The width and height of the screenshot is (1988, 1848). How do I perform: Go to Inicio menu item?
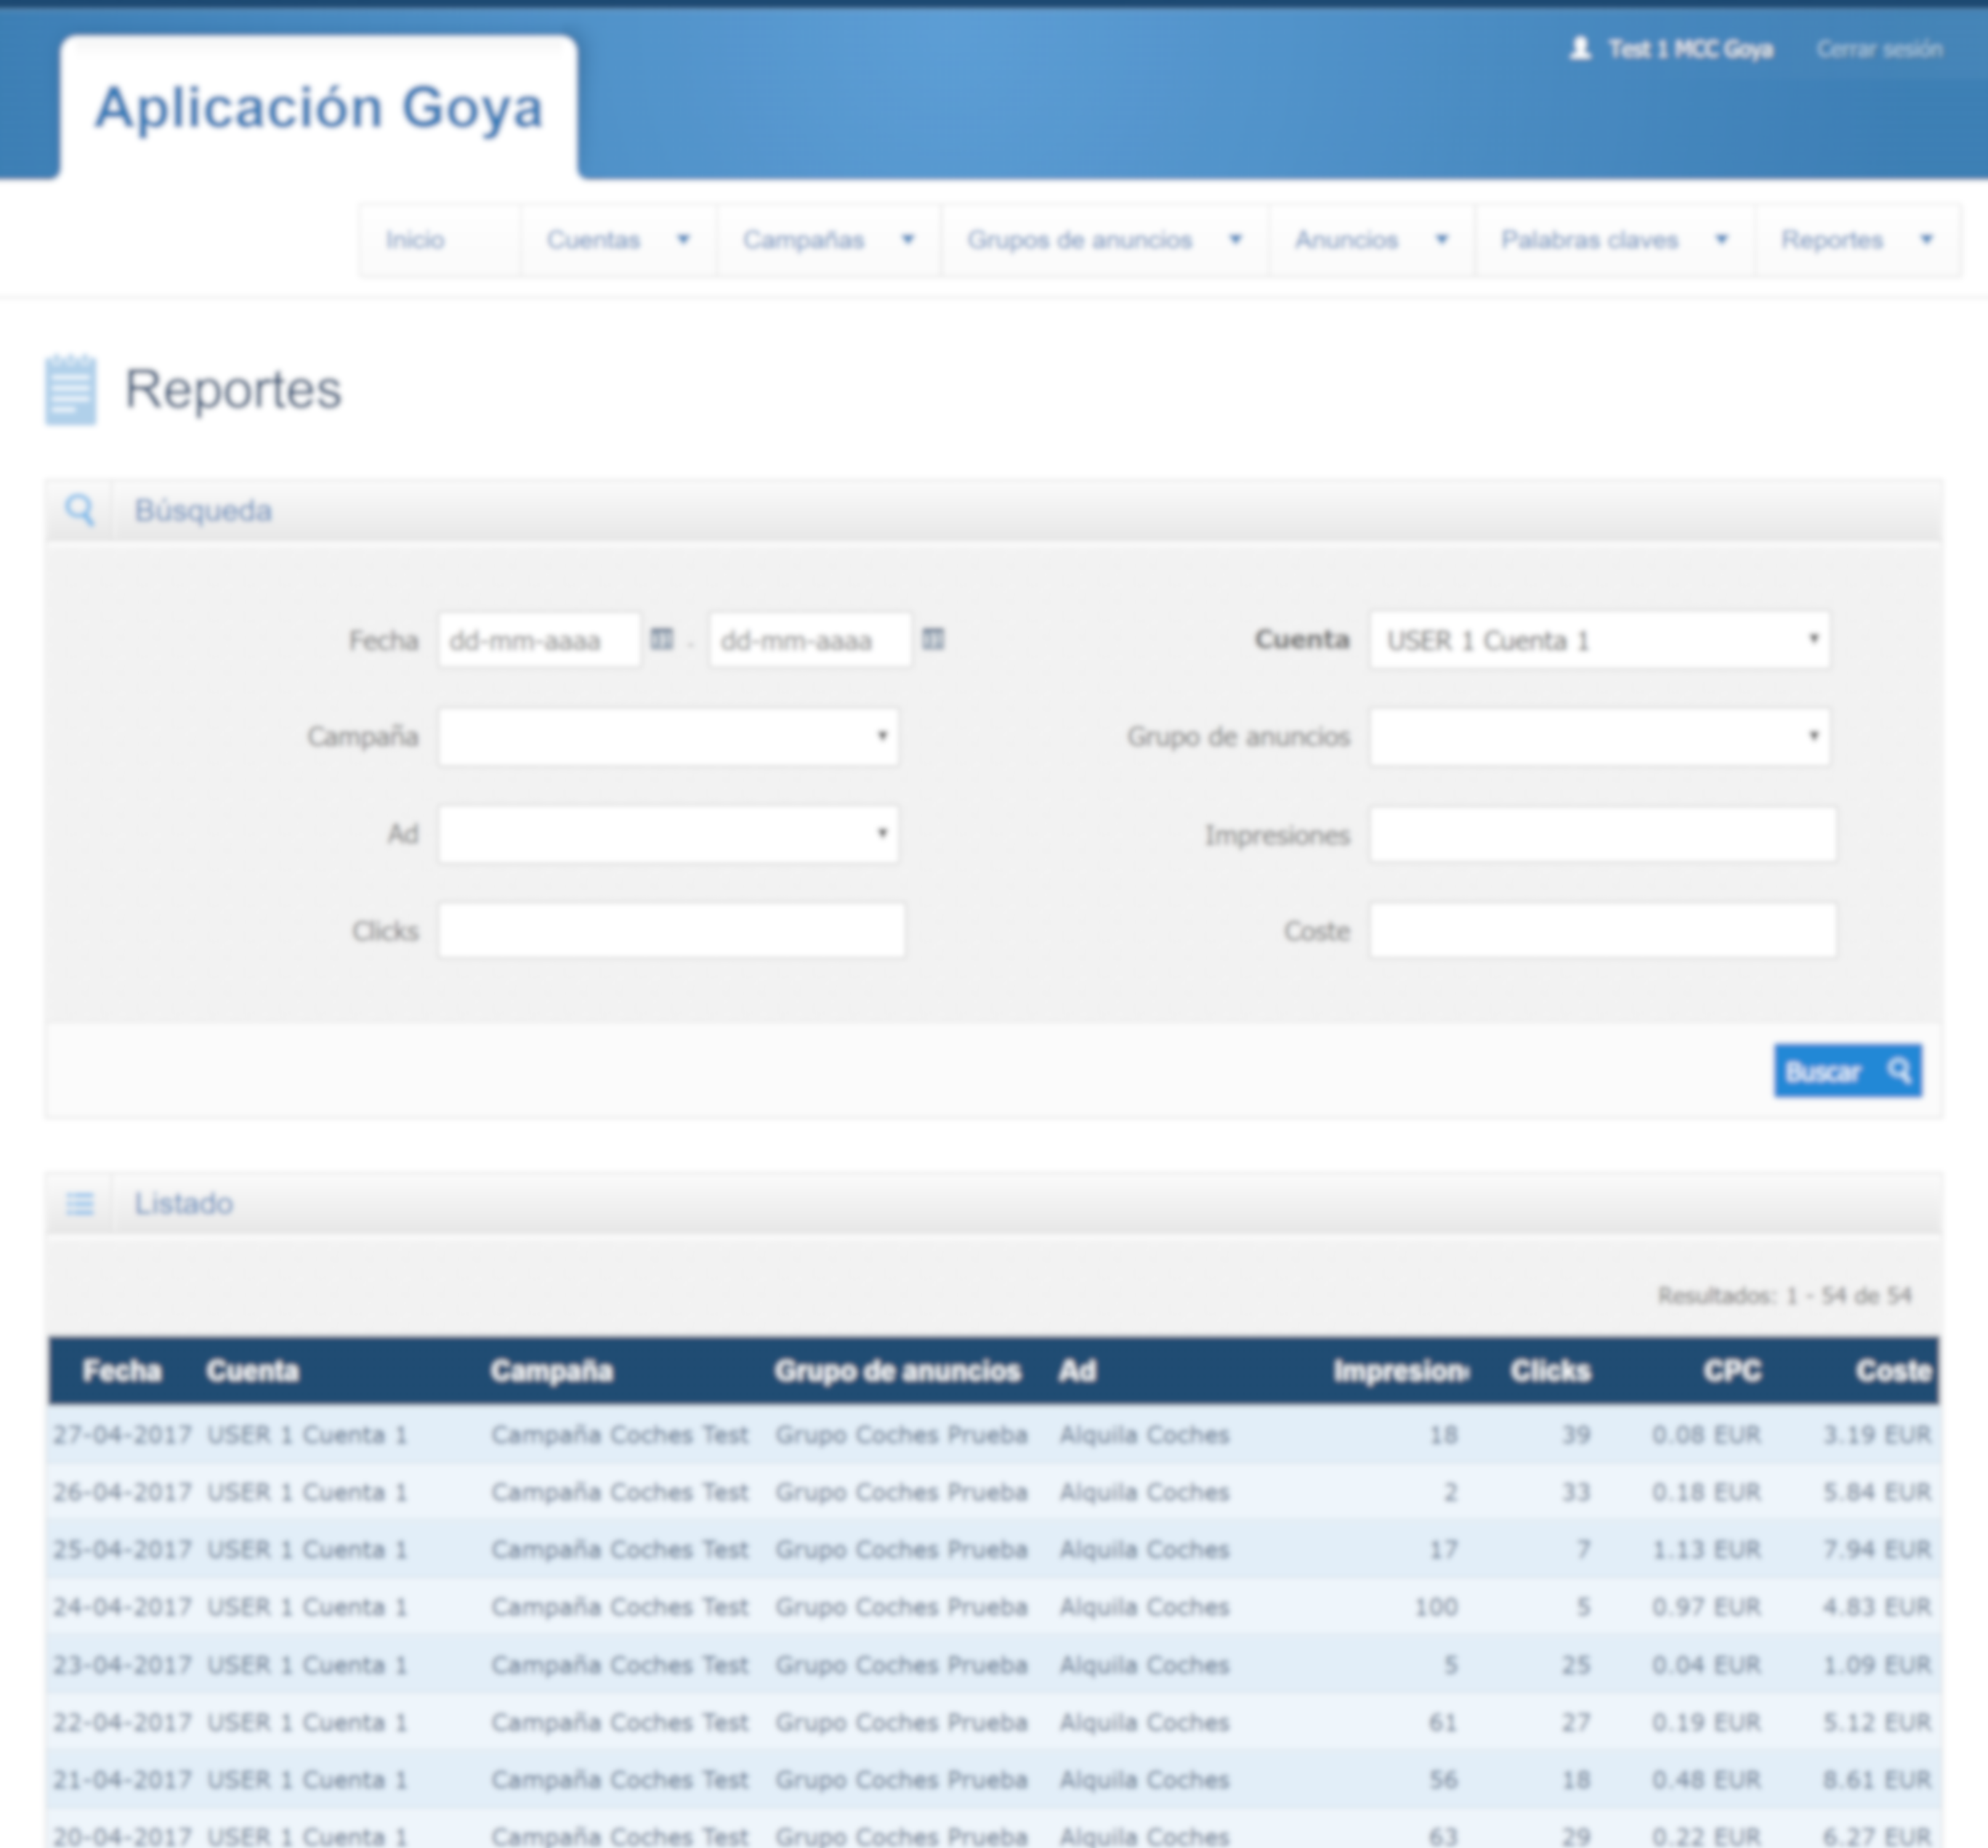point(415,240)
